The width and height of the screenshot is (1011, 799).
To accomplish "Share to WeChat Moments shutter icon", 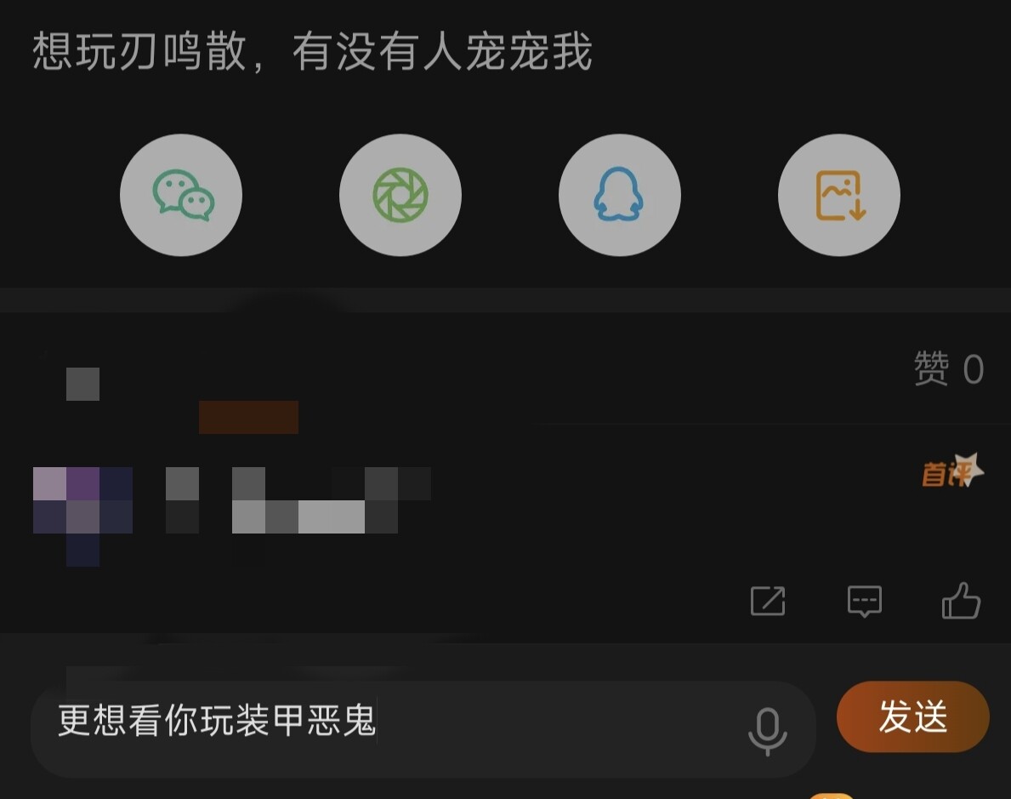I will click(400, 195).
